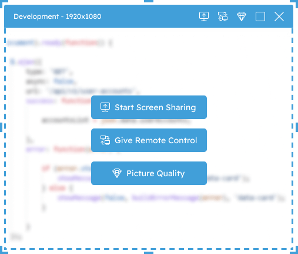Click the right edge middle frame handle
The width and height of the screenshot is (298, 254).
[x=297, y=127]
